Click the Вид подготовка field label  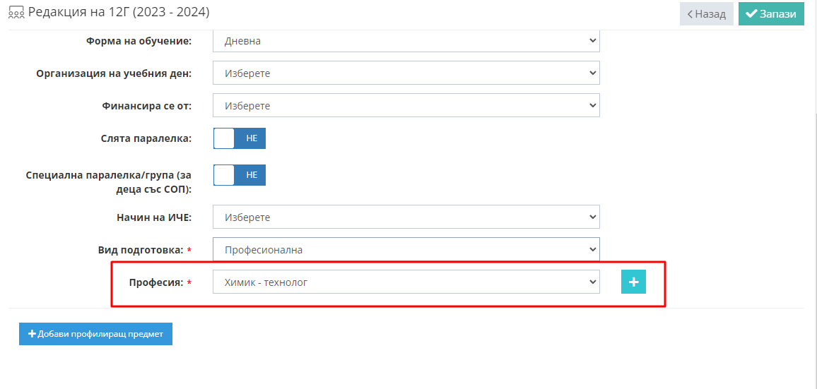(141, 250)
